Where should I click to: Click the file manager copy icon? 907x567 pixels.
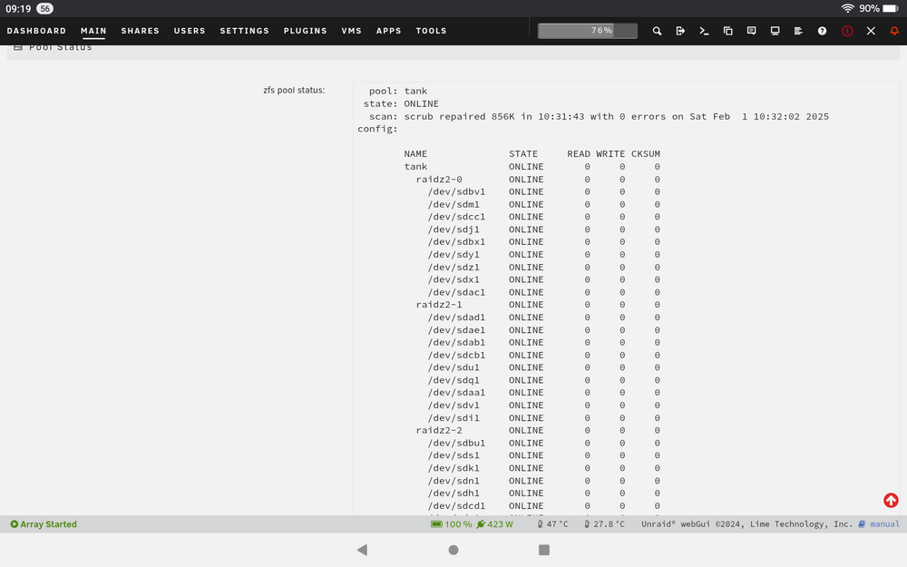coord(727,31)
